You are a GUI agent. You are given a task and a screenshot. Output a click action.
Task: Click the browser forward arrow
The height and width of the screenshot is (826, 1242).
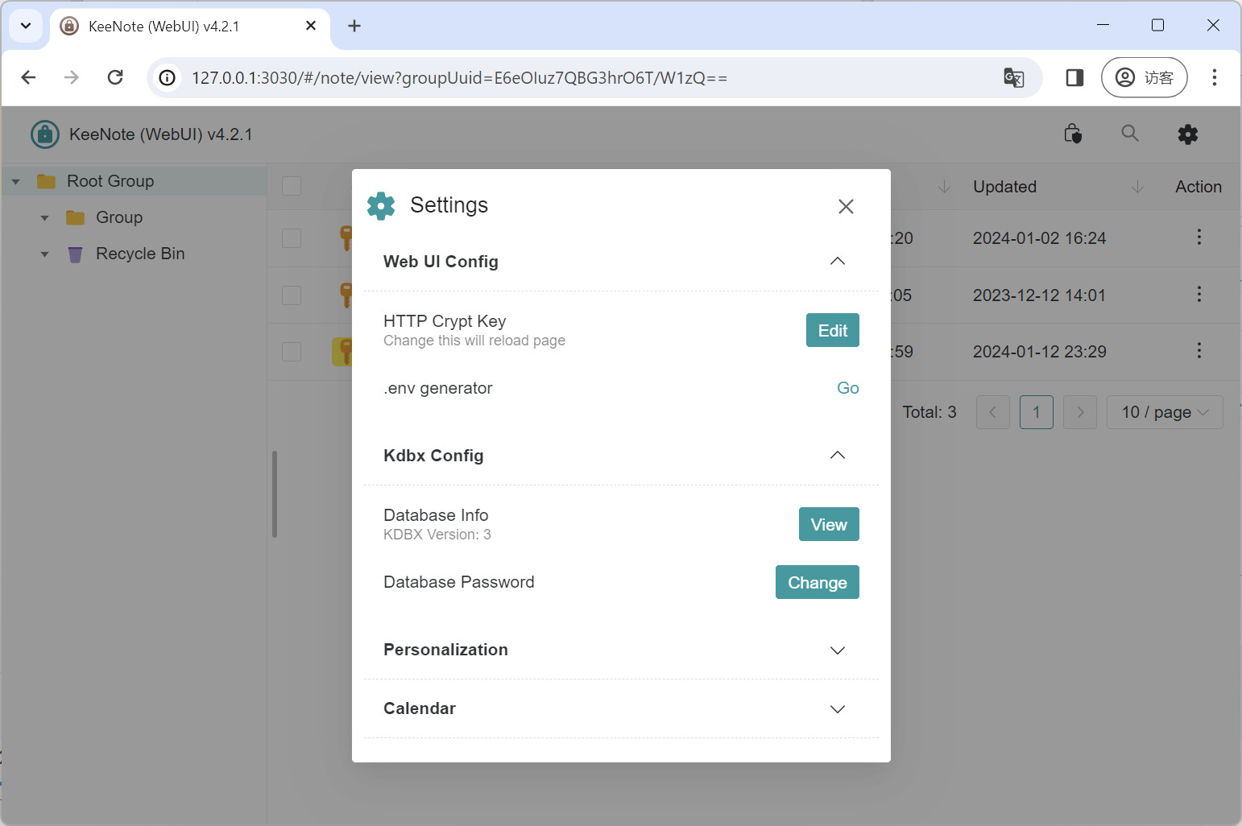pos(72,77)
